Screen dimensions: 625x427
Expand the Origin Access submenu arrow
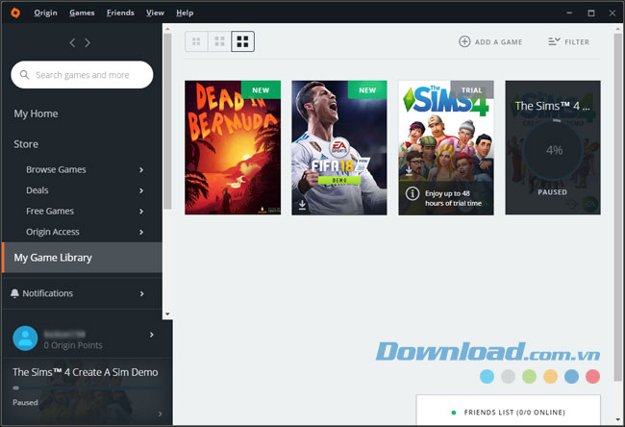[141, 232]
